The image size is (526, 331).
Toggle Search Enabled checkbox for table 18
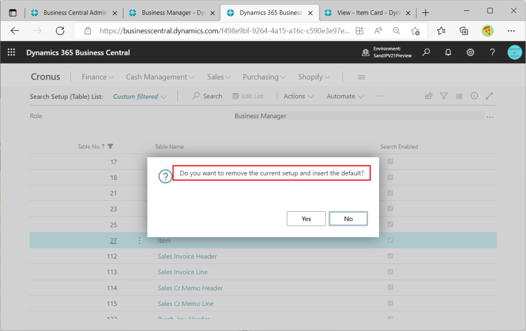390,177
